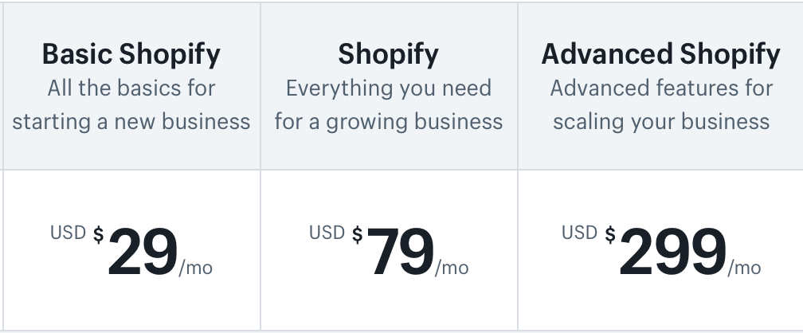Select the Basic Shopify plan heading
803x333 pixels.
click(x=131, y=55)
